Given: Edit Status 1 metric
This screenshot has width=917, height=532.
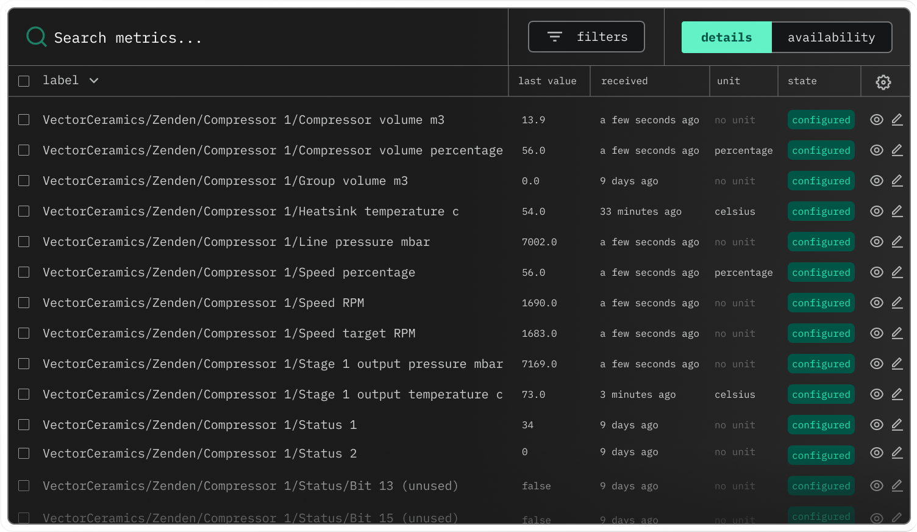Looking at the screenshot, I should (x=897, y=425).
